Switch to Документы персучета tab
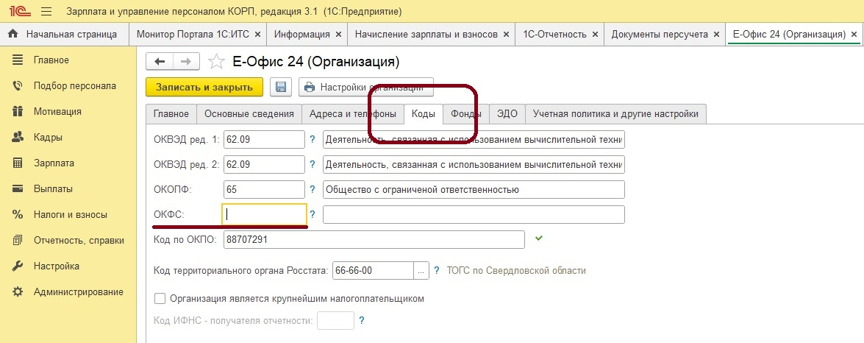This screenshot has width=864, height=343. (x=660, y=34)
